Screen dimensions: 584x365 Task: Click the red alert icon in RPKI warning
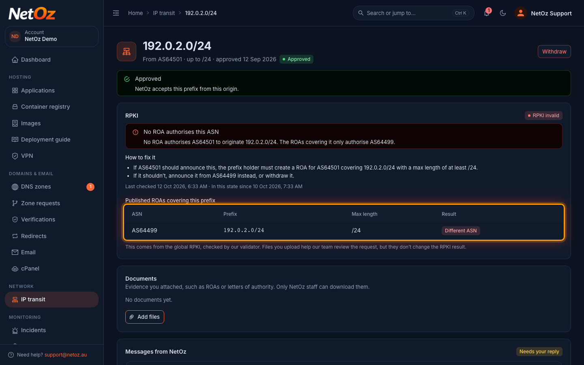[135, 132]
